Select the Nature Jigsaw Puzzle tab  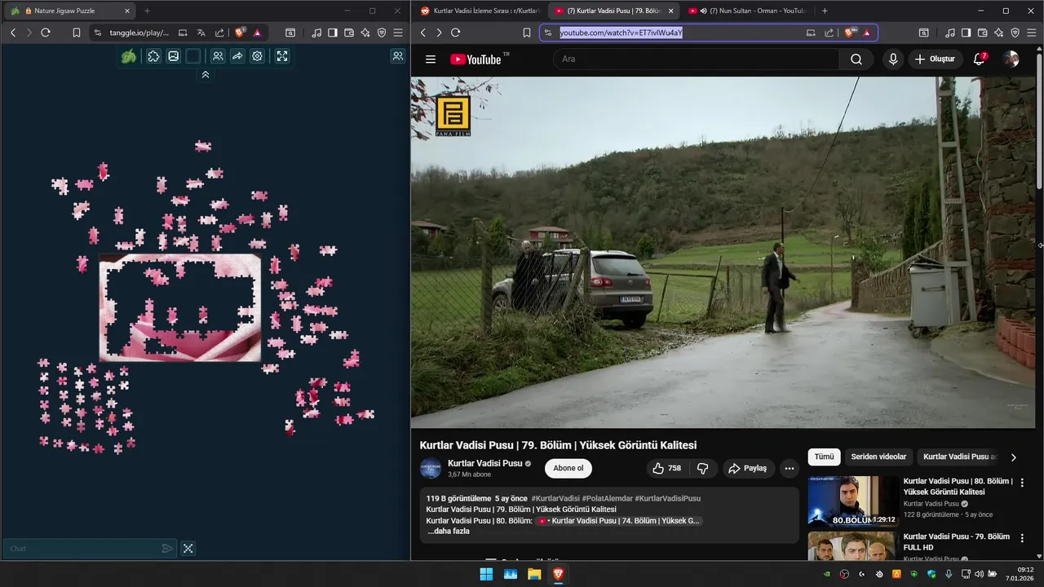pos(69,11)
